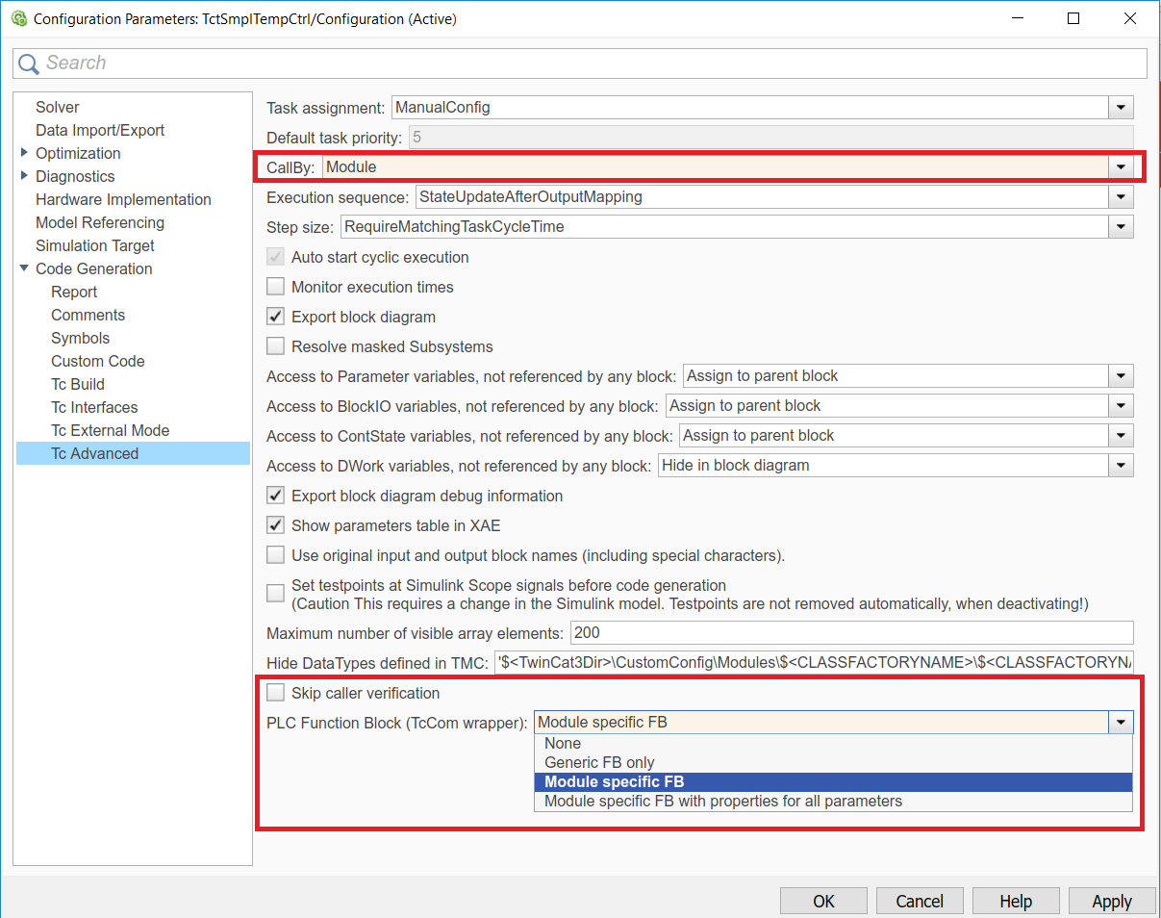Close the Configuration Parameters window

(x=1130, y=18)
